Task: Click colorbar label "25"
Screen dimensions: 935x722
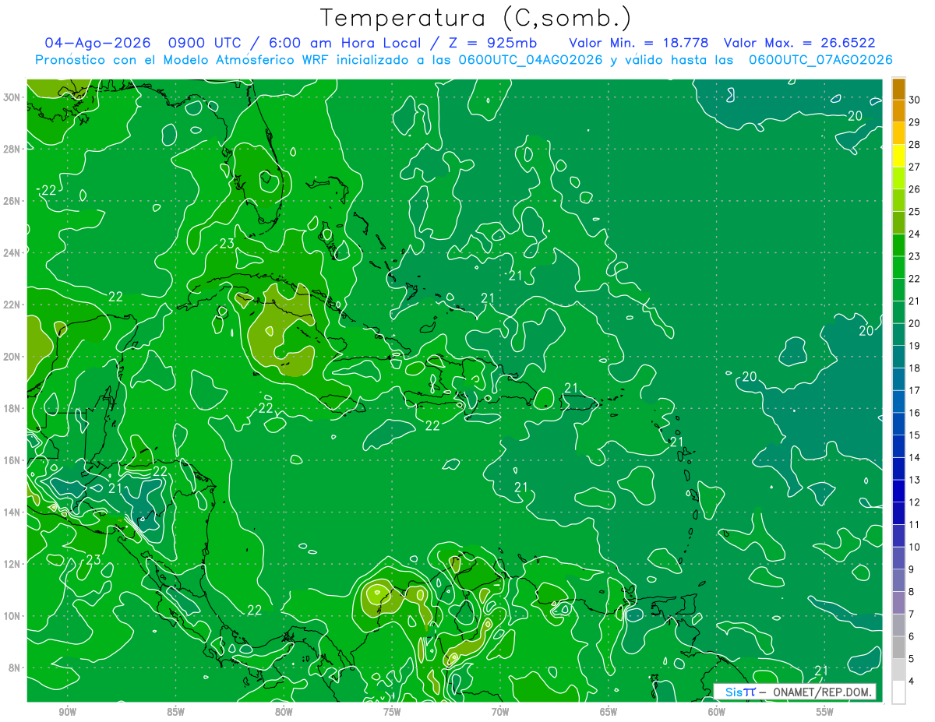Action: tap(915, 212)
